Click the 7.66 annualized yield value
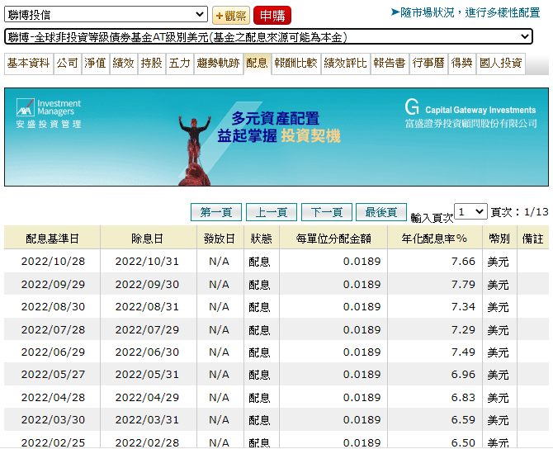Image resolution: width=553 pixels, height=449 pixels. click(463, 262)
